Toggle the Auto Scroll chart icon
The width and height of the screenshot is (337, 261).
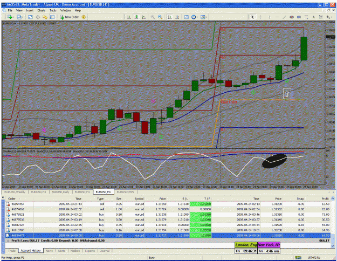click(x=170, y=17)
